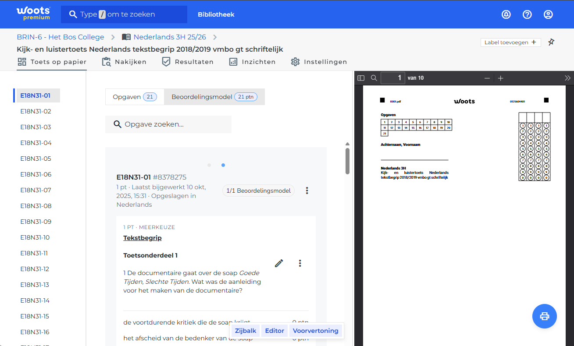Click the global search field
This screenshot has height=346, width=574.
pyautogui.click(x=124, y=14)
